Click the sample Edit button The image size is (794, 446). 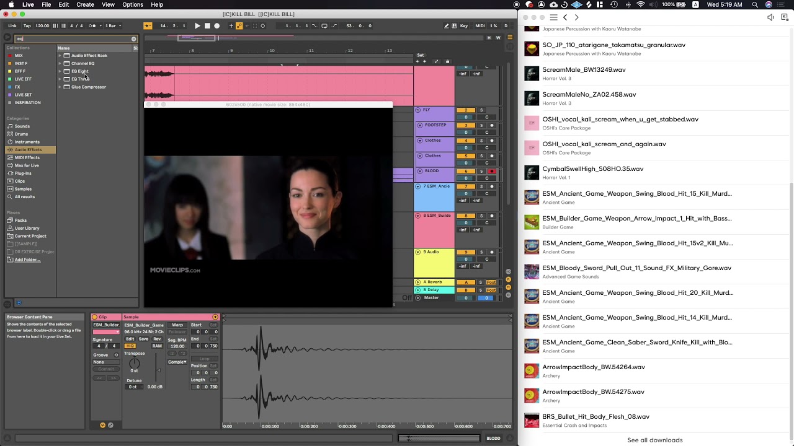click(130, 339)
